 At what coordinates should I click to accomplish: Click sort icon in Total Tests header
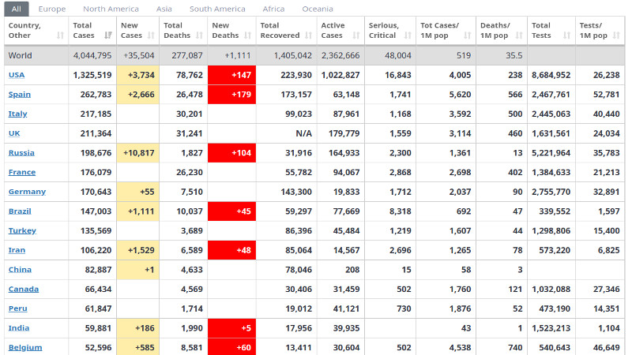(x=566, y=35)
